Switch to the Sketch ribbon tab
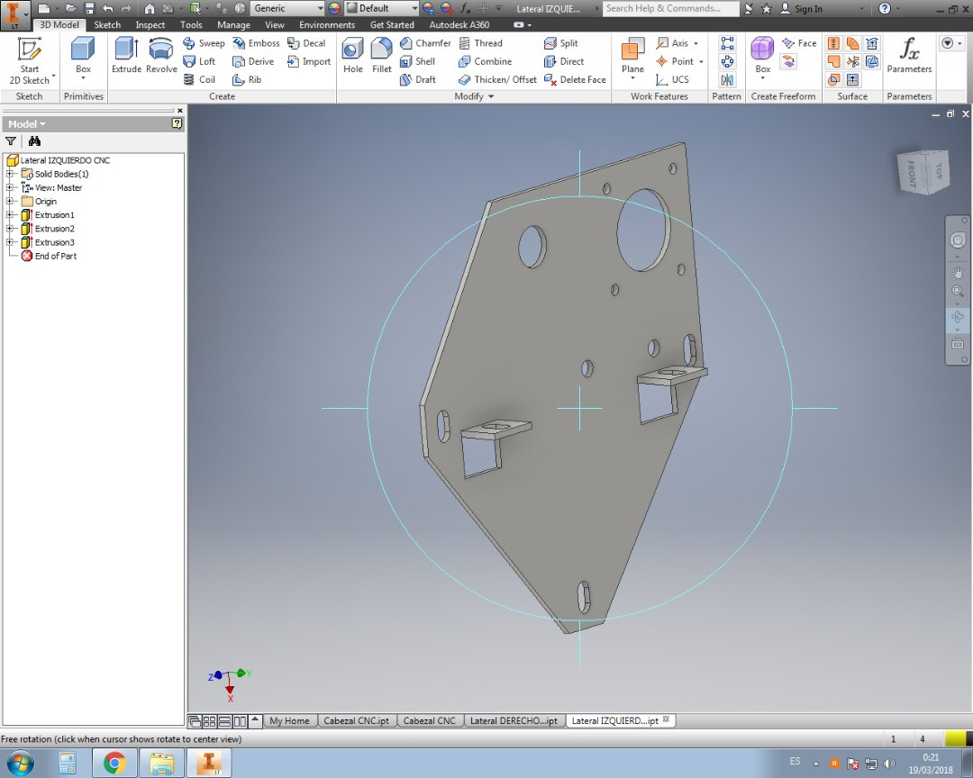 pyautogui.click(x=107, y=25)
